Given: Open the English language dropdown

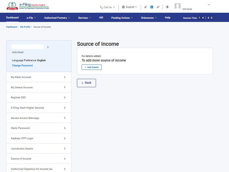Looking at the screenshot, I should coord(129,7).
